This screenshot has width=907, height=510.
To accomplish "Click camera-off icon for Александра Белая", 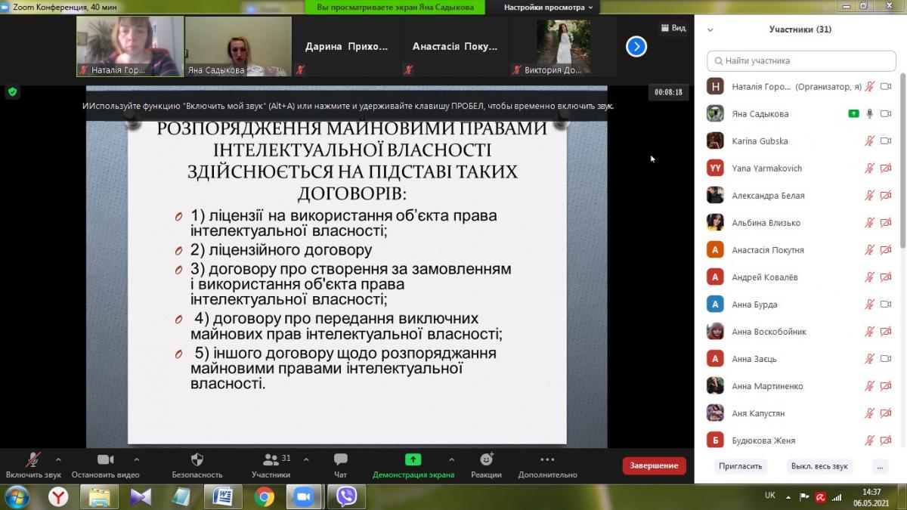I will (886, 196).
